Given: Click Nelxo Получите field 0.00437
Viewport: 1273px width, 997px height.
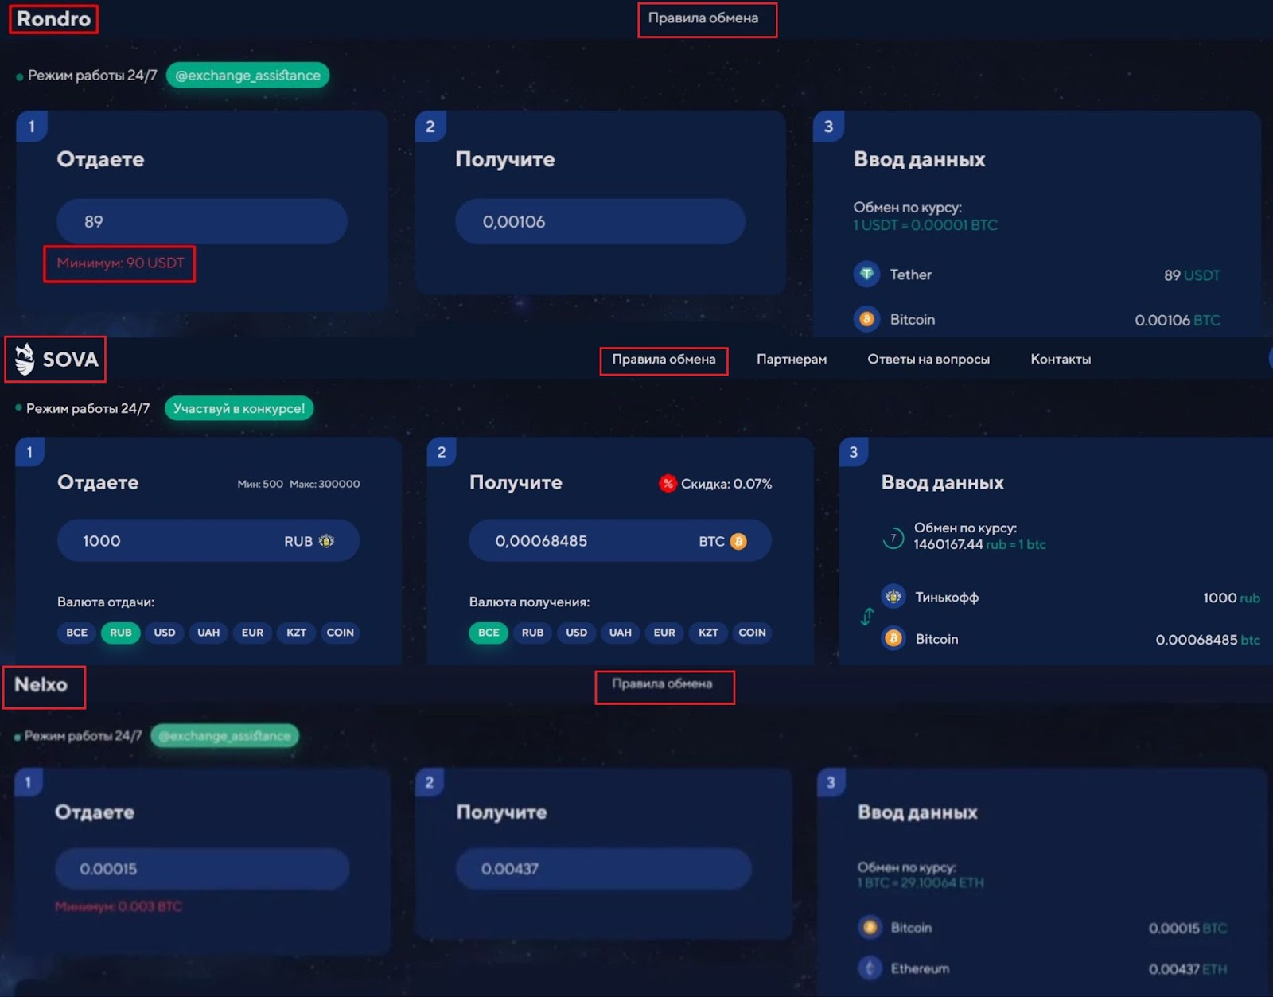Looking at the screenshot, I should coord(603,869).
